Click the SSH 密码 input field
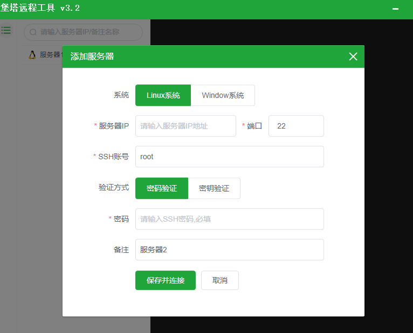This screenshot has height=333, width=413. 229,219
